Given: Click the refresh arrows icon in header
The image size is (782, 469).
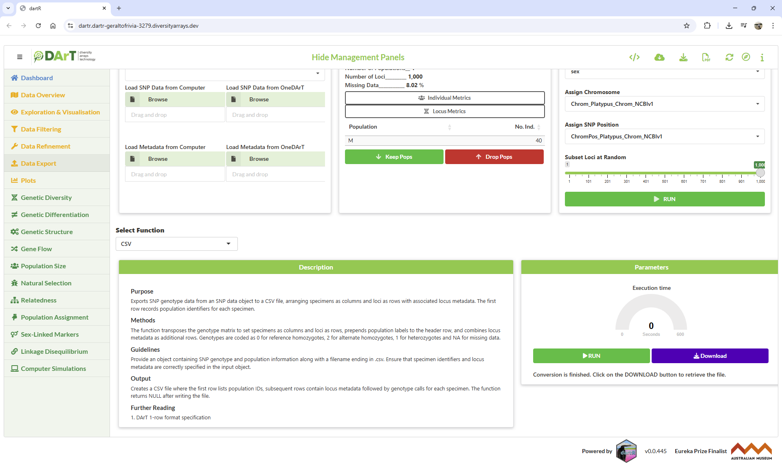Looking at the screenshot, I should point(729,57).
